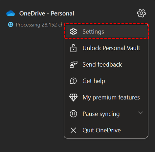Click the X icon beside Quit OneDrive
This screenshot has width=155, height=152.
(73, 130)
